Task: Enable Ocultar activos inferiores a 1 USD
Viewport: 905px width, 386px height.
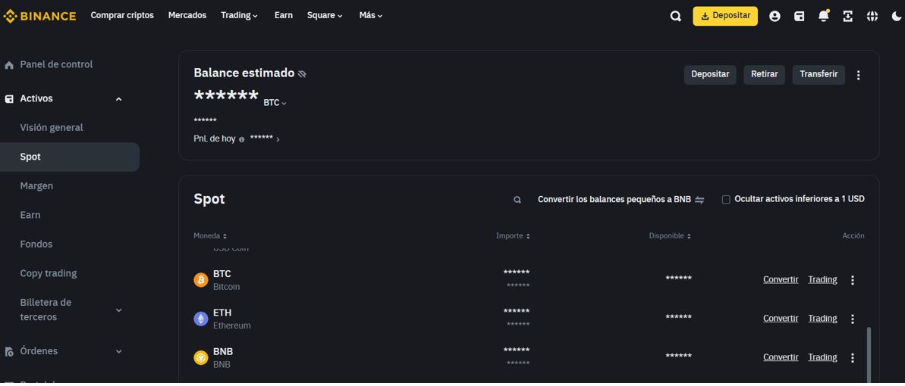Action: [x=726, y=200]
